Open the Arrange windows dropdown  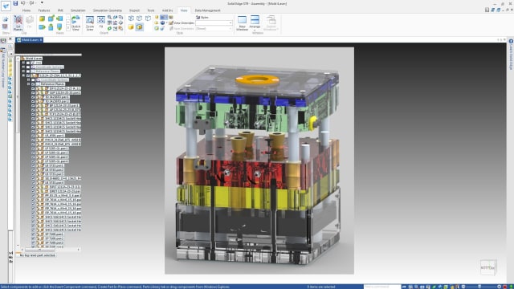[255, 23]
